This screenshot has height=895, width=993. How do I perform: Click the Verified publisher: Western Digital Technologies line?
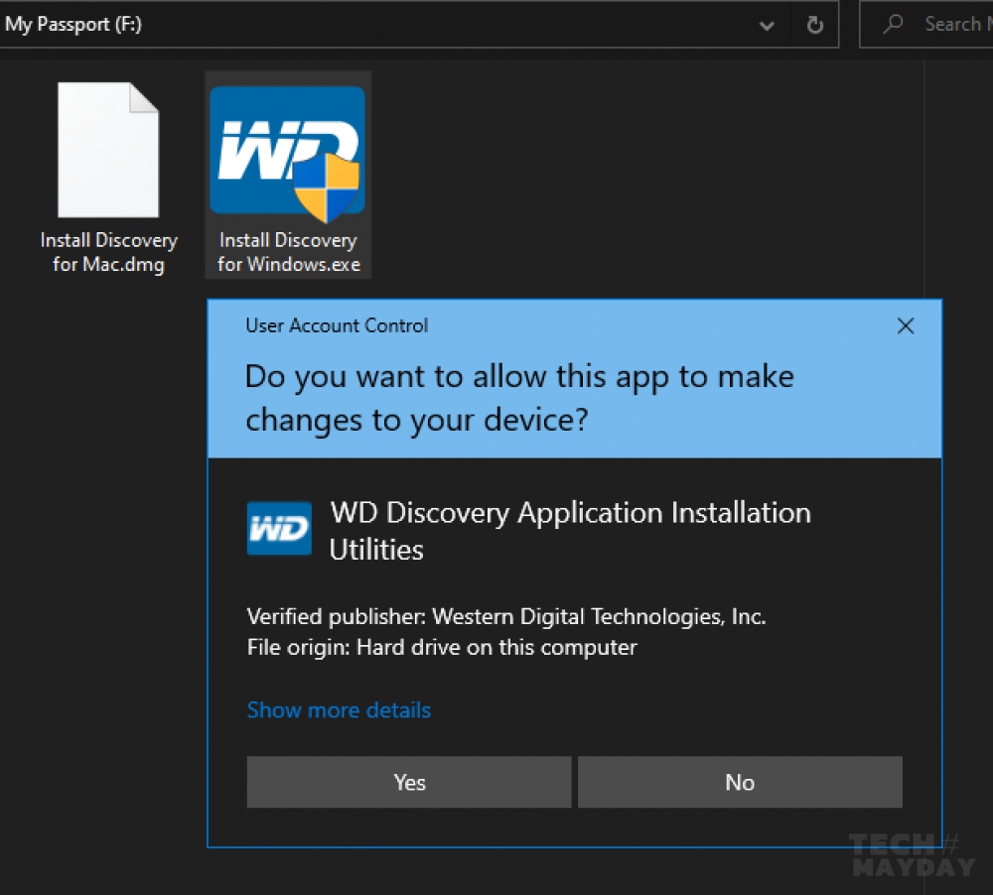[x=506, y=616]
